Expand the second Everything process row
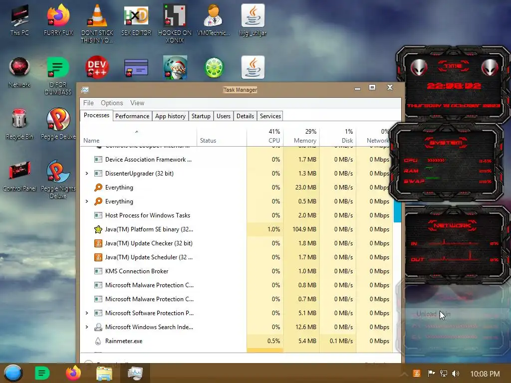511x383 pixels. pos(87,201)
